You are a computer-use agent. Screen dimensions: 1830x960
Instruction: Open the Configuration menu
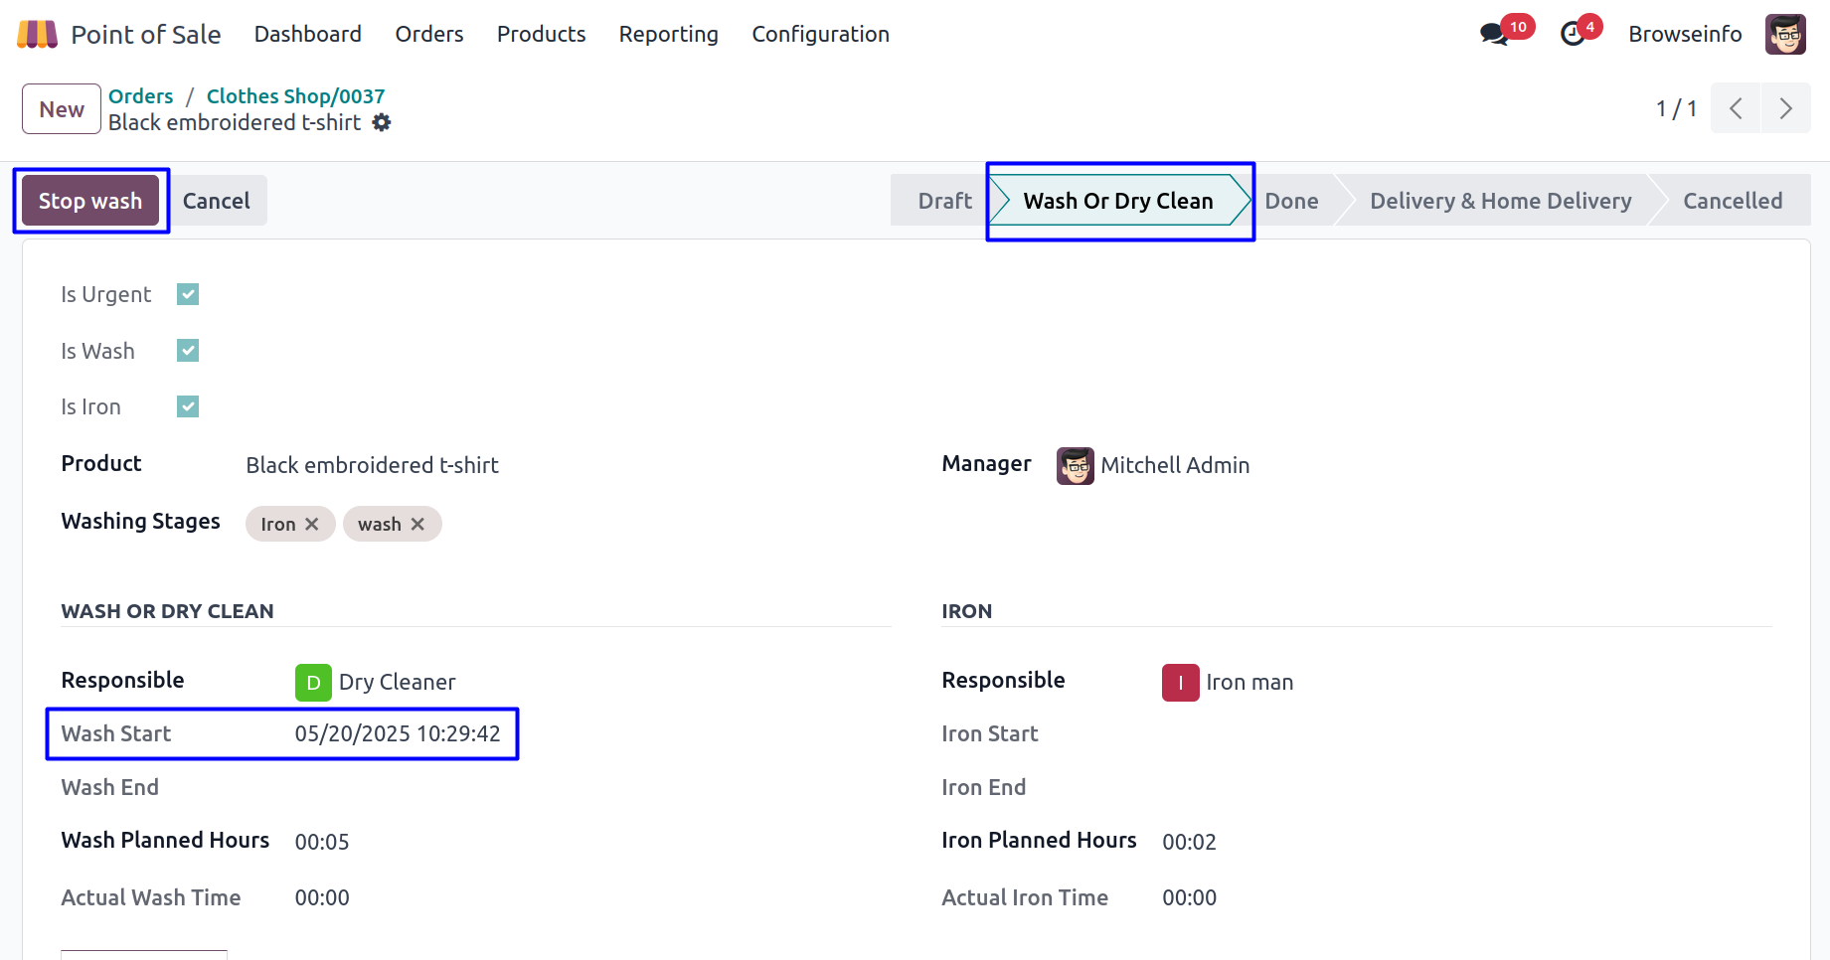[820, 35]
